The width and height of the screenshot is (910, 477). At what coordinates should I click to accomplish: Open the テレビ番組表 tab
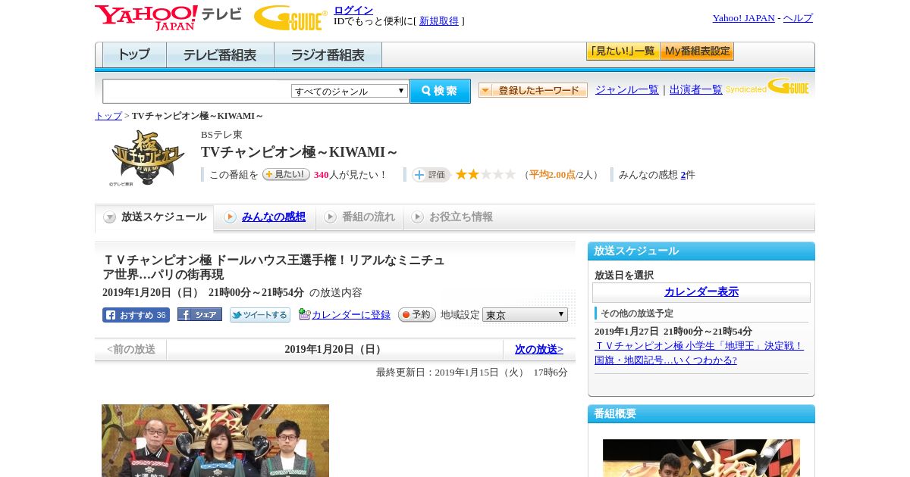click(x=220, y=55)
